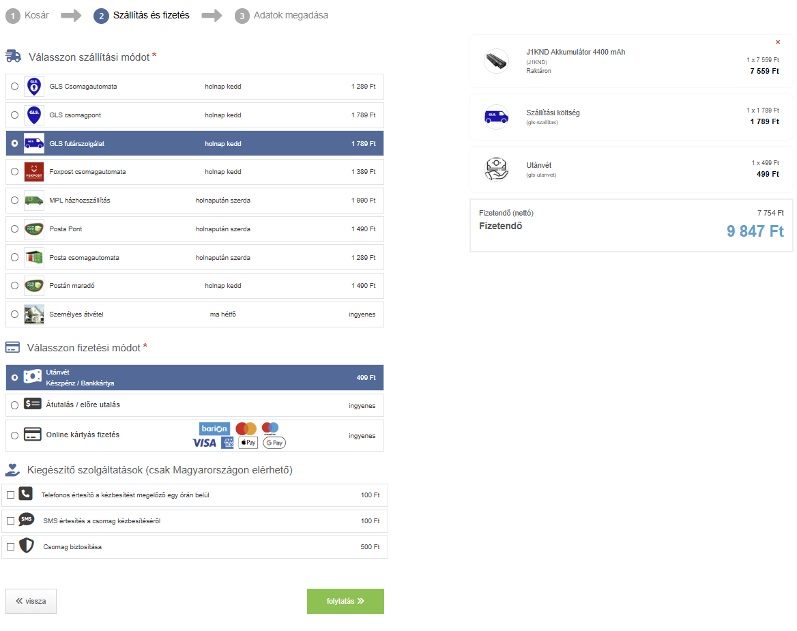The height and width of the screenshot is (631, 797).
Task: Go to step 1 Kosár
Action: pyautogui.click(x=27, y=16)
